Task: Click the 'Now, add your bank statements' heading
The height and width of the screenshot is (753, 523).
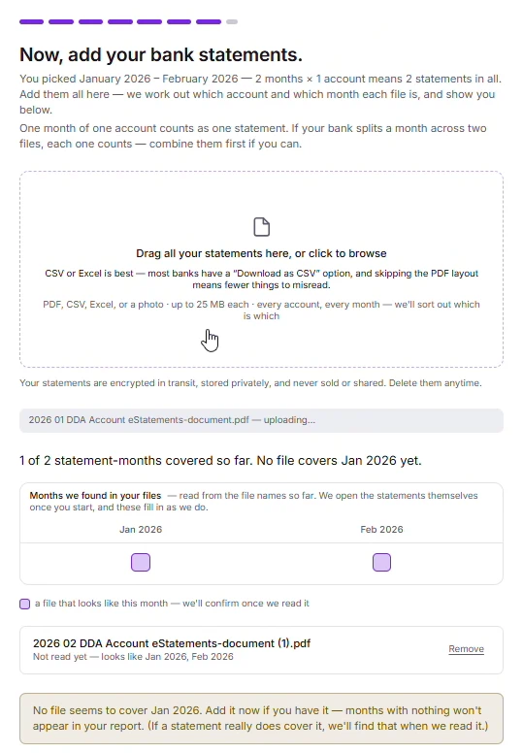Action: pyautogui.click(x=161, y=54)
